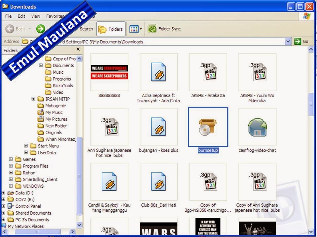Open the Address bar dropdown arrow
The image size is (317, 237).
click(288, 41)
